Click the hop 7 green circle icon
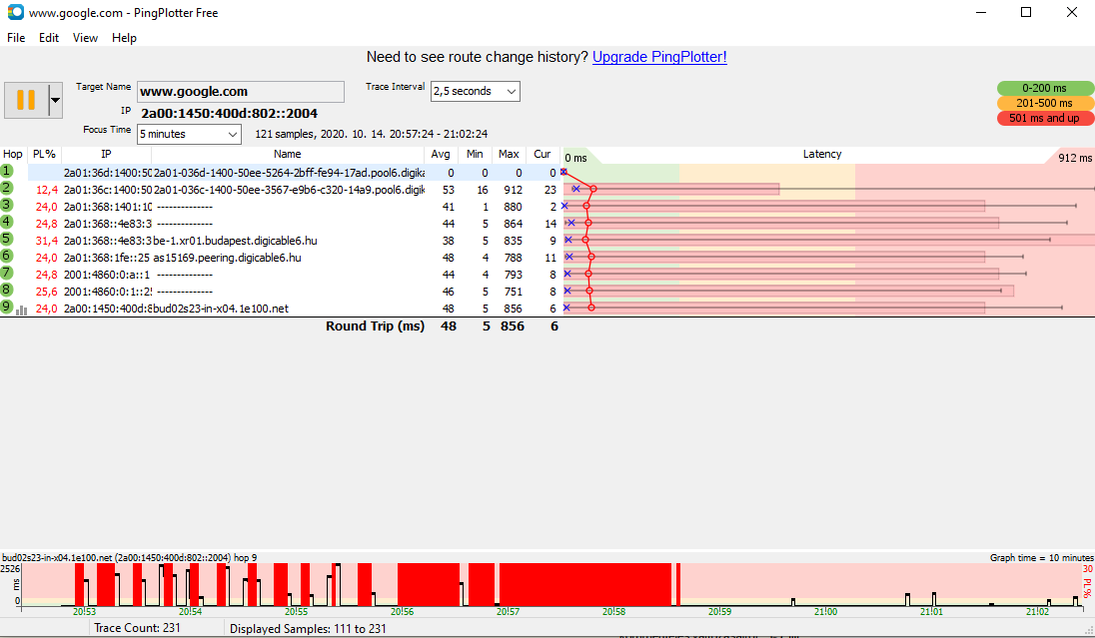The width and height of the screenshot is (1095, 638). [x=7, y=273]
